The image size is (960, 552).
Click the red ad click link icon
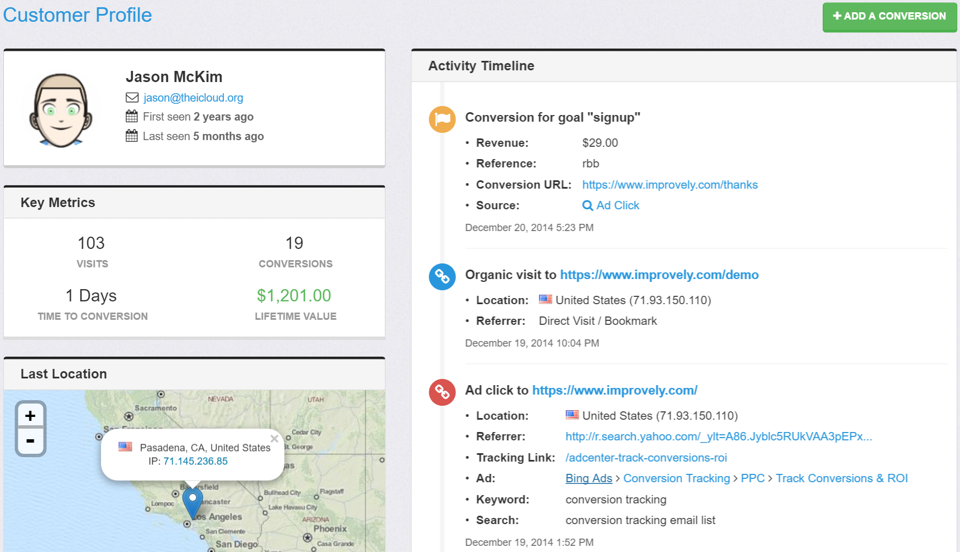(442, 392)
